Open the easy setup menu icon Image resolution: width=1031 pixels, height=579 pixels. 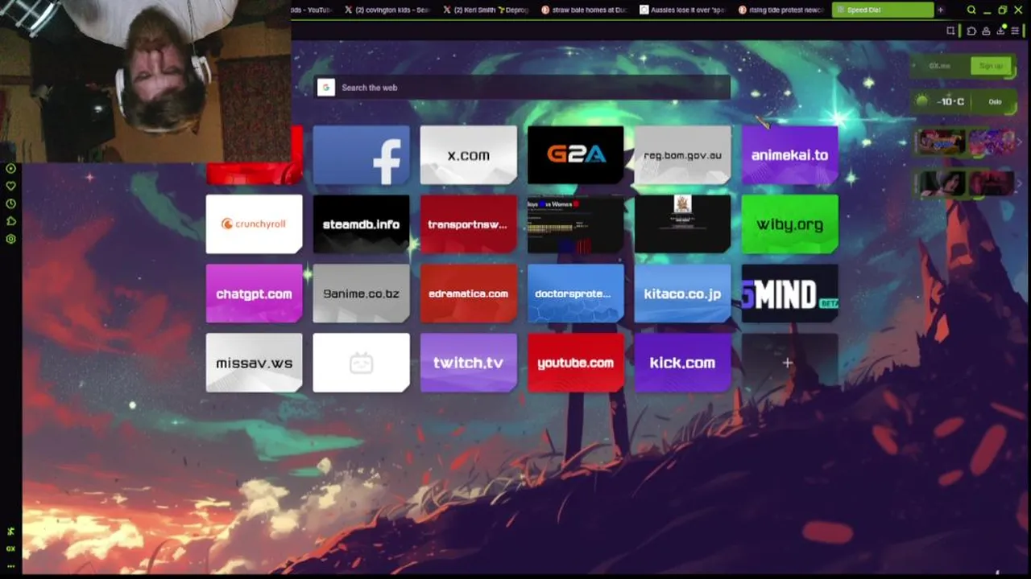(1016, 31)
